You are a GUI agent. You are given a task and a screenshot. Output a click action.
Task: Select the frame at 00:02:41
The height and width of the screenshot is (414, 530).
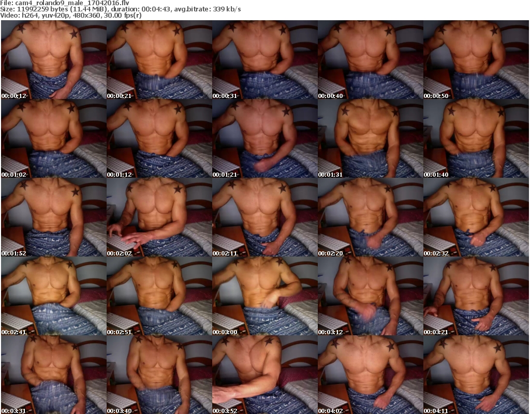pos(54,296)
